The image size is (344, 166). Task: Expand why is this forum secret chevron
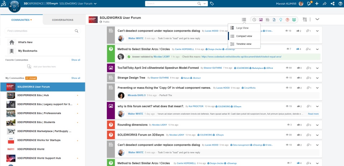(x=317, y=106)
